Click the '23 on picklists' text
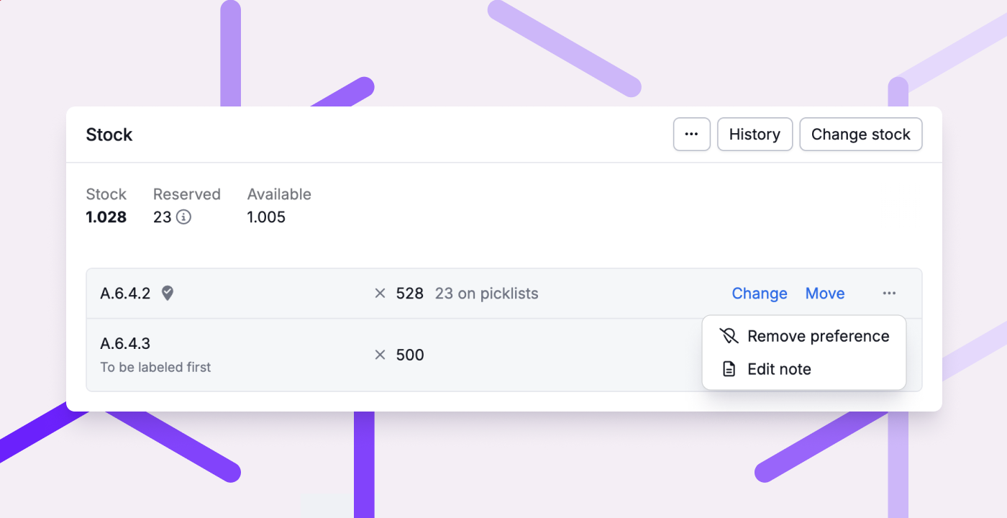This screenshot has height=518, width=1007. point(486,294)
